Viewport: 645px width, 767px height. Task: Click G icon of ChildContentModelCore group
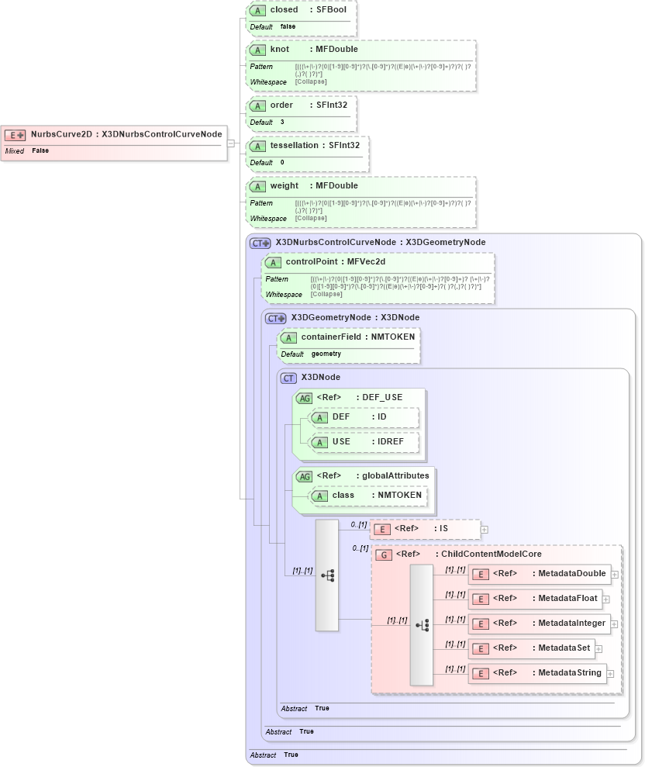tap(384, 555)
